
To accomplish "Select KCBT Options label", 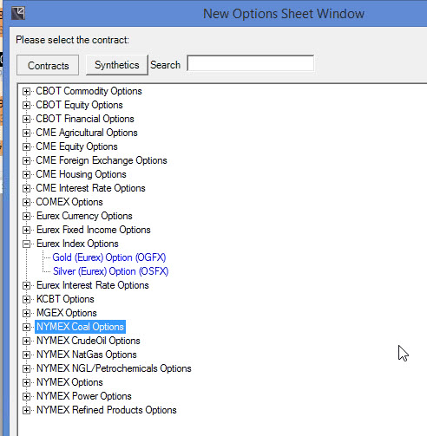I will (x=65, y=299).
